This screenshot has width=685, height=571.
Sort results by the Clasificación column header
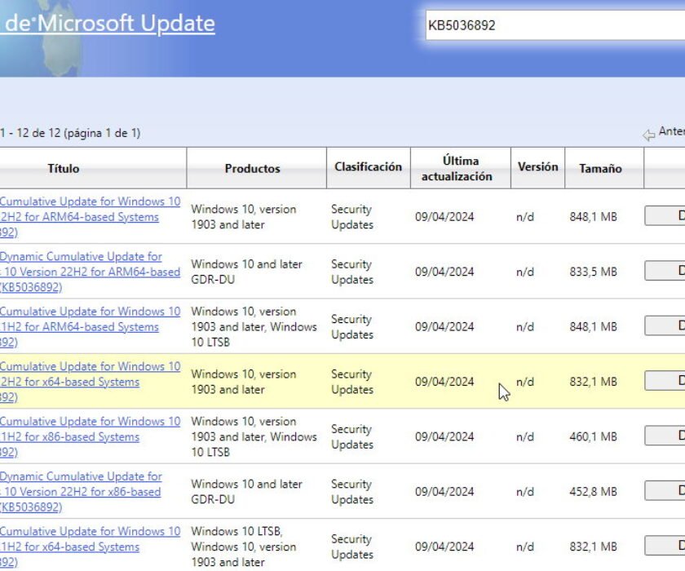coord(369,167)
